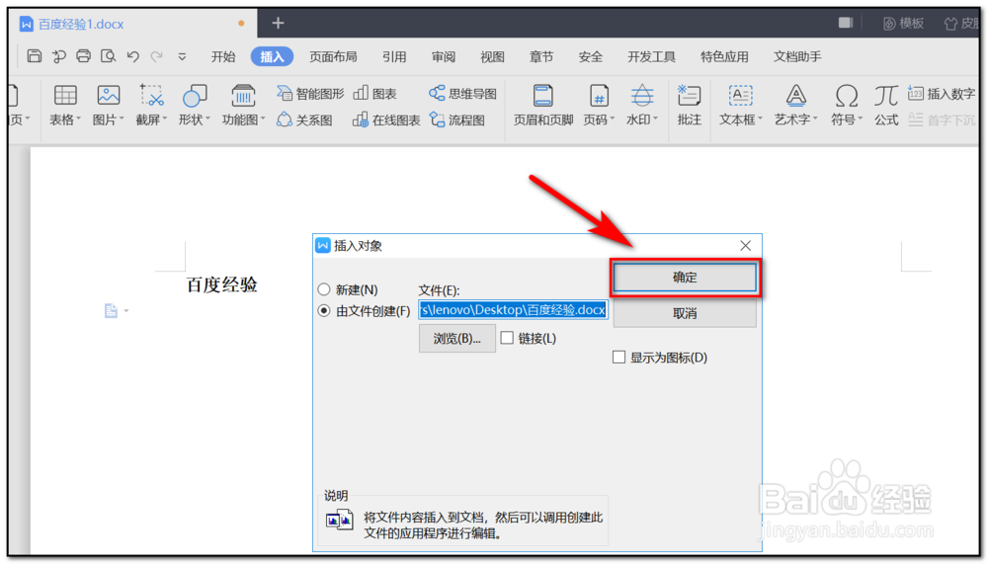The image size is (988, 564).
Task: Open the Page number (页码) dropdown arrow
Action: click(612, 120)
